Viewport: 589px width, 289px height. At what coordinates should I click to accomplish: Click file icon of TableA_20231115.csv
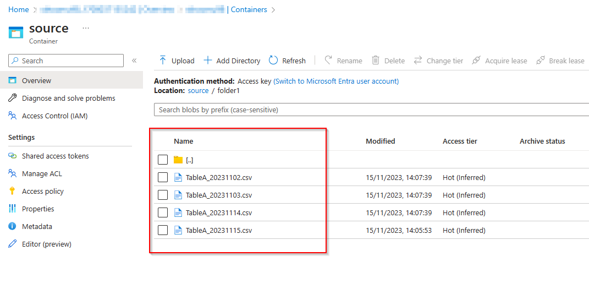[178, 230]
